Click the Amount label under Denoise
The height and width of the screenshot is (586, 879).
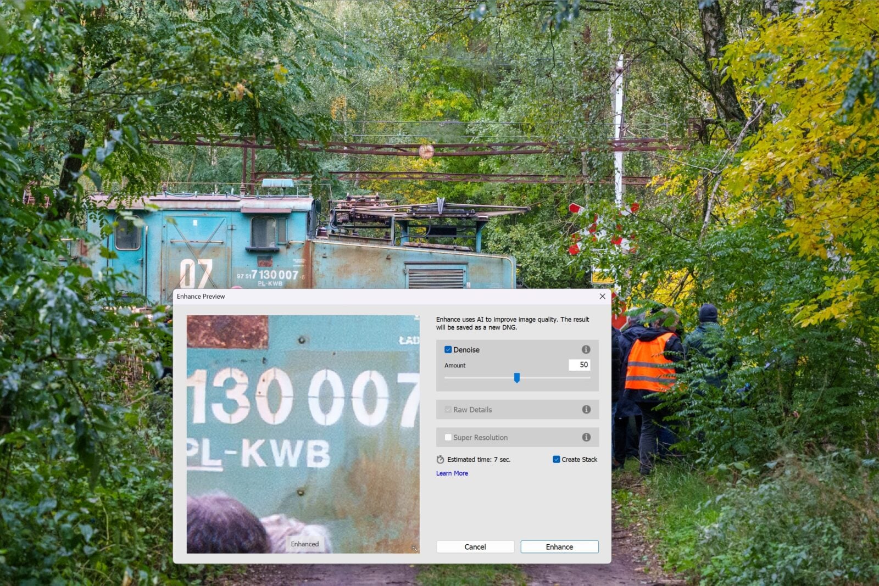(x=454, y=365)
